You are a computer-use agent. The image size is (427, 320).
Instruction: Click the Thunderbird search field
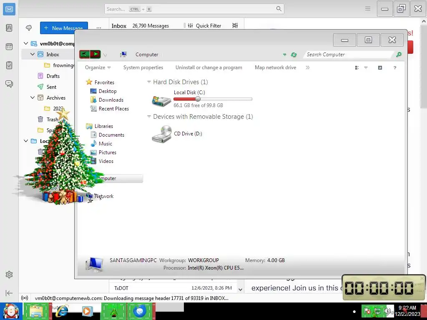194,9
